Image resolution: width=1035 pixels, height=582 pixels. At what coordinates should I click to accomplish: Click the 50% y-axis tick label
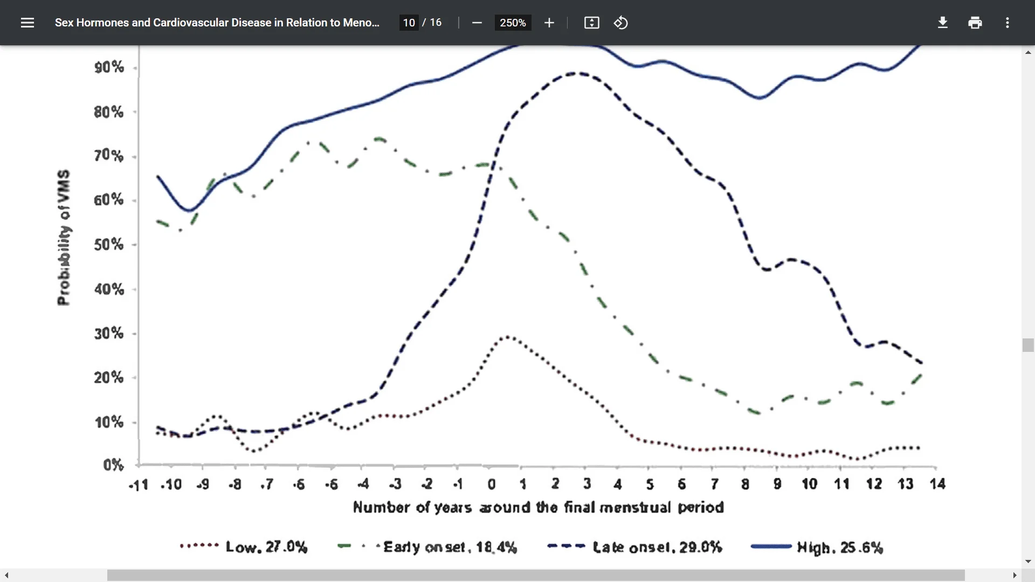pos(109,245)
